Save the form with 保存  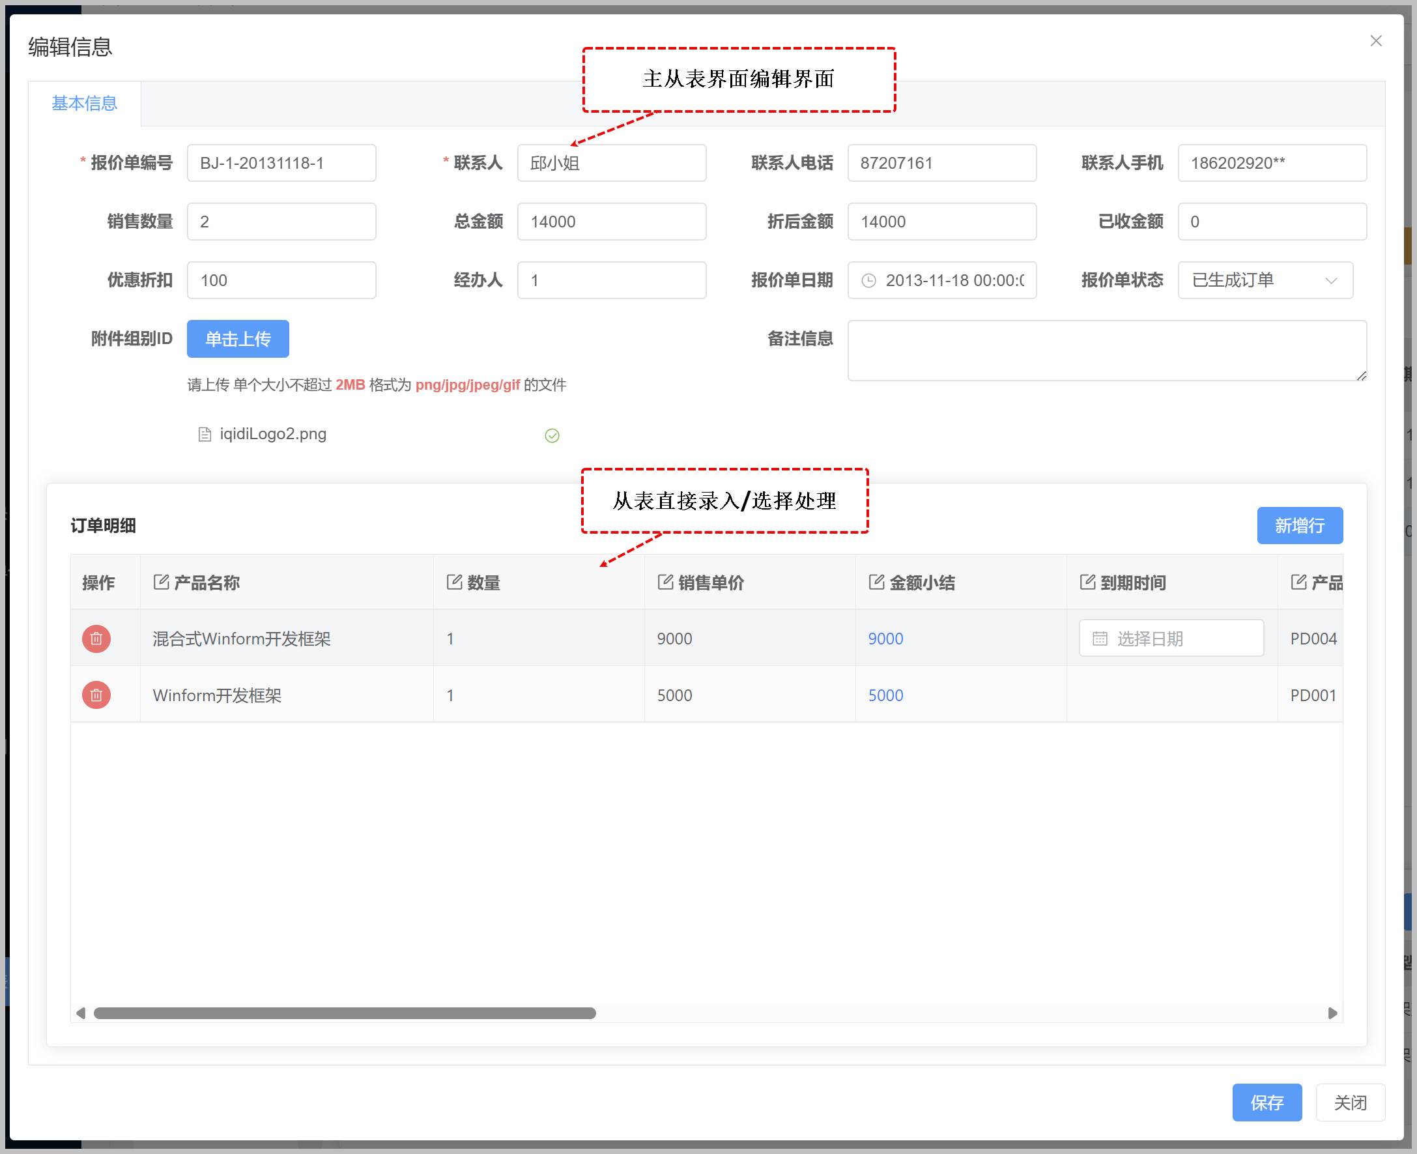click(x=1266, y=1103)
